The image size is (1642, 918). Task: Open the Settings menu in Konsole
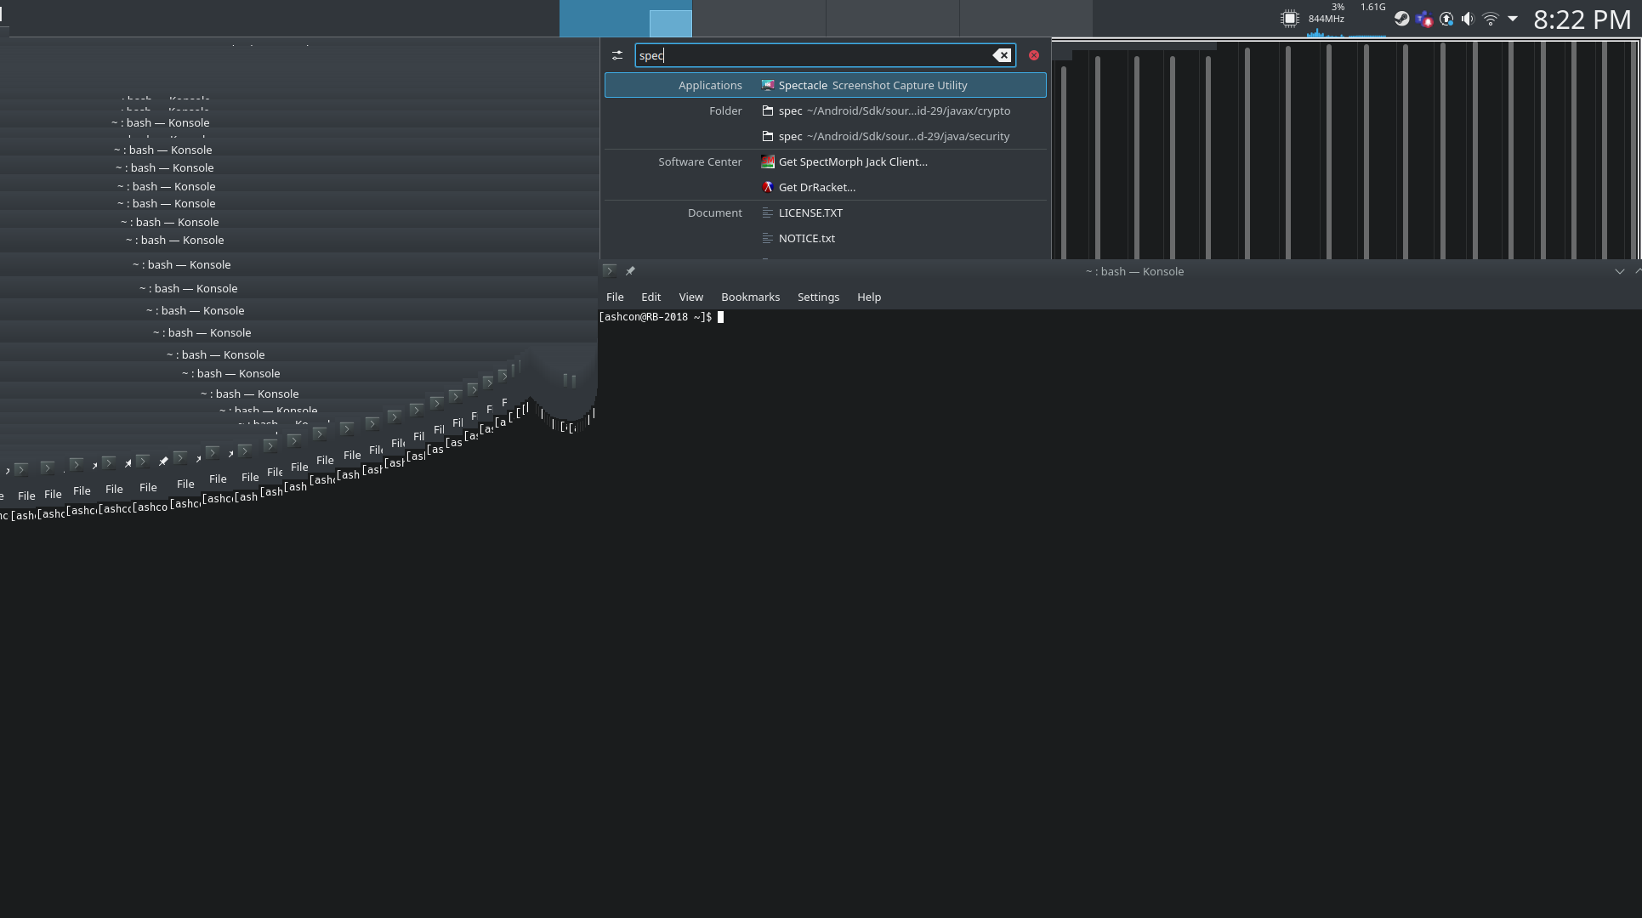pos(817,297)
